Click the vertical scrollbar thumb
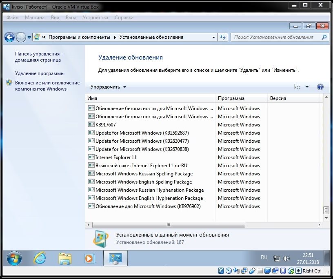Viewport: 333px width, 279px height. pyautogui.click(x=326, y=210)
